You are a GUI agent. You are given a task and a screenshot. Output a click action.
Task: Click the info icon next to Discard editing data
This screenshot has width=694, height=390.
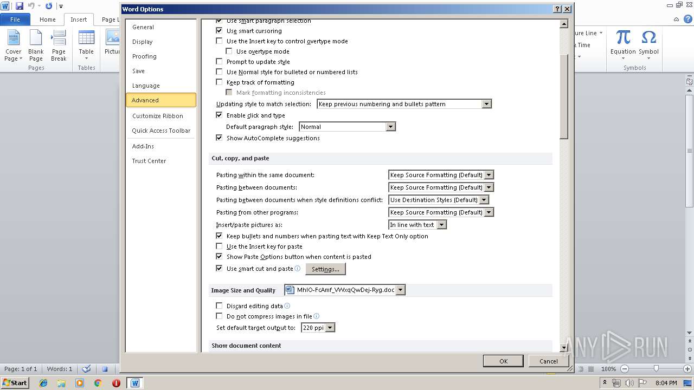pos(287,306)
